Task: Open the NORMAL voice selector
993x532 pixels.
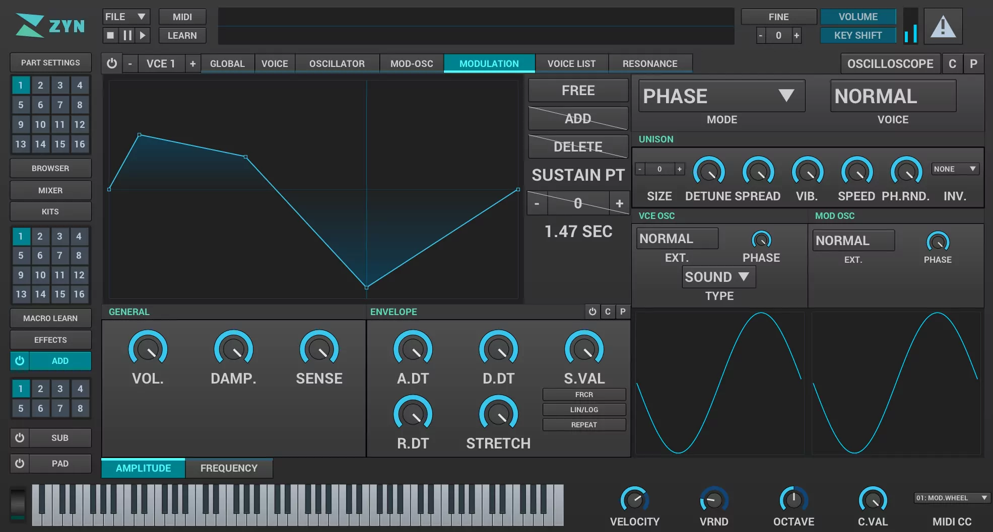Action: tap(893, 96)
